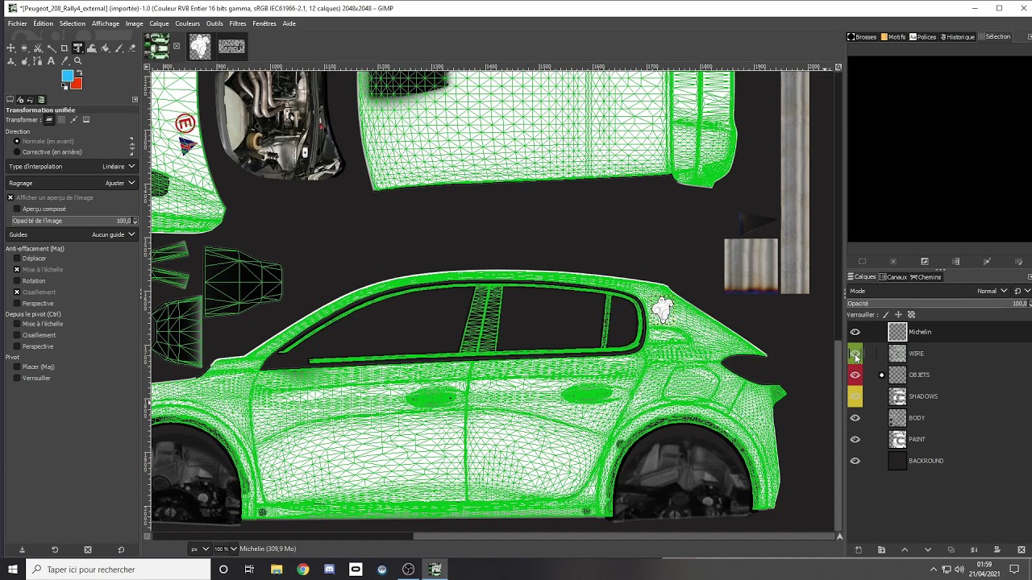Select the SHADOWS layer thumbnail
Screen dimensions: 1032x580
click(897, 396)
